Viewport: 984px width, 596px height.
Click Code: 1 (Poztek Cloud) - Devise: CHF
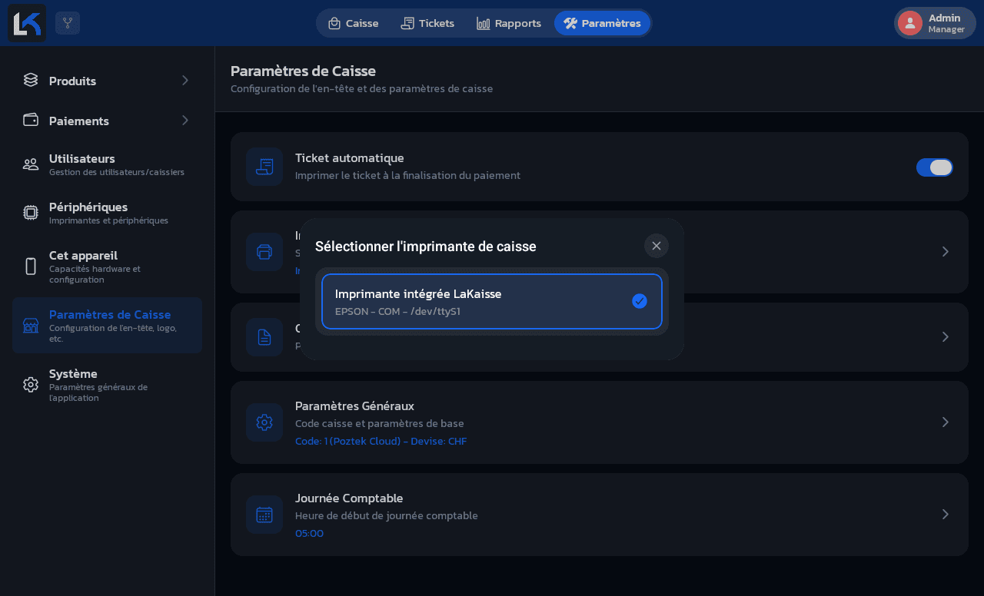(x=381, y=442)
